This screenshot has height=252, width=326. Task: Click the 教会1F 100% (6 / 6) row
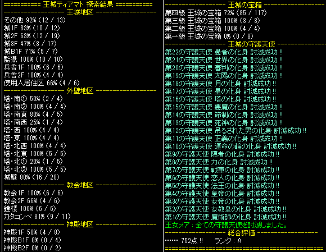[x=33, y=193]
